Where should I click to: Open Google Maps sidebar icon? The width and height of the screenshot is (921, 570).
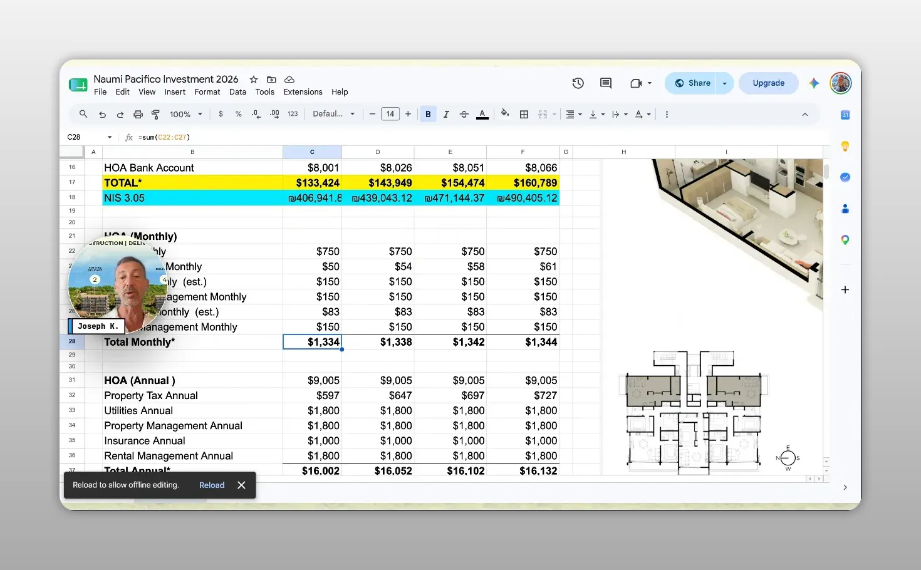point(845,240)
